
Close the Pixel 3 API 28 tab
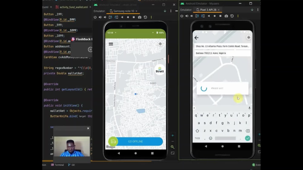[x=218, y=10]
